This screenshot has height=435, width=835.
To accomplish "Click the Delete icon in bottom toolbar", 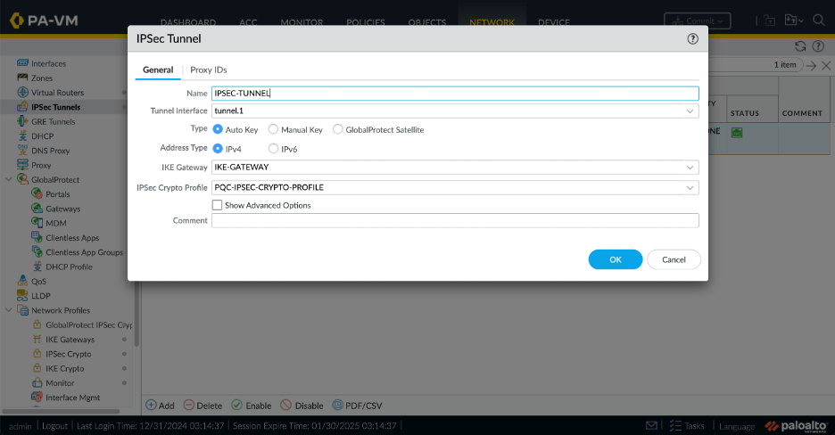I will [189, 405].
